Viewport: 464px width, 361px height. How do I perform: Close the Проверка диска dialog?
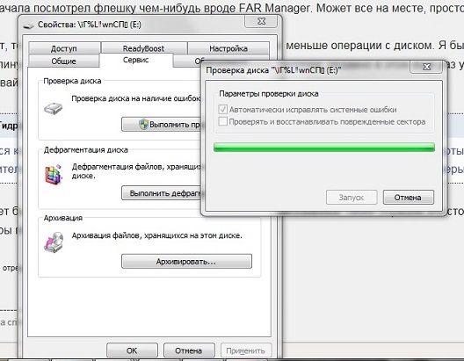point(426,67)
